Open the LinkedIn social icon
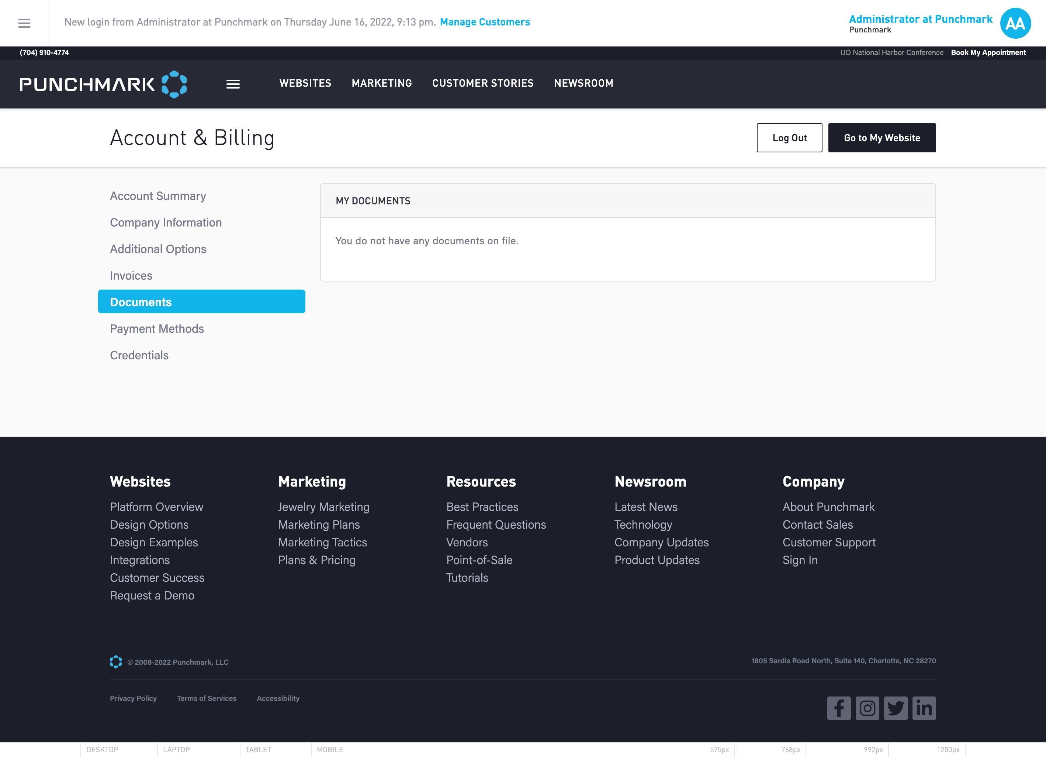This screenshot has height=757, width=1046. (x=924, y=708)
